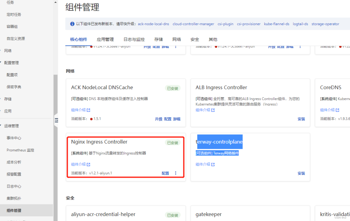Click 安装 on terway-controlplane card
Image resolution: width=350 pixels, height=221 pixels.
[x=301, y=173]
